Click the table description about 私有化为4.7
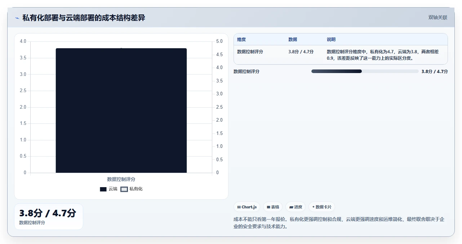This screenshot has height=244, width=462. tap(383, 55)
